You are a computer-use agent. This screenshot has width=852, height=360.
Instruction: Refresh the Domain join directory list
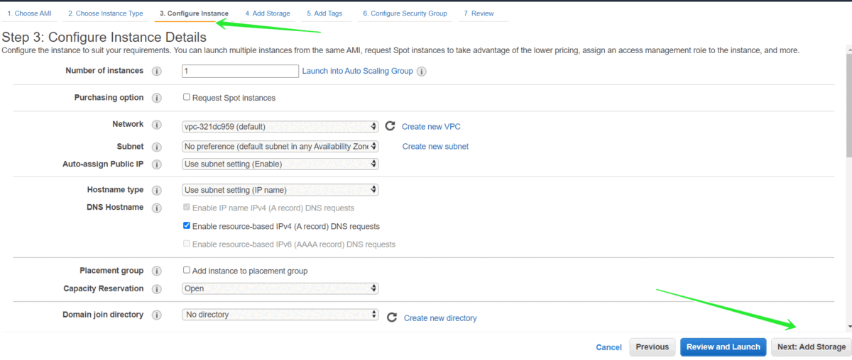(x=391, y=317)
